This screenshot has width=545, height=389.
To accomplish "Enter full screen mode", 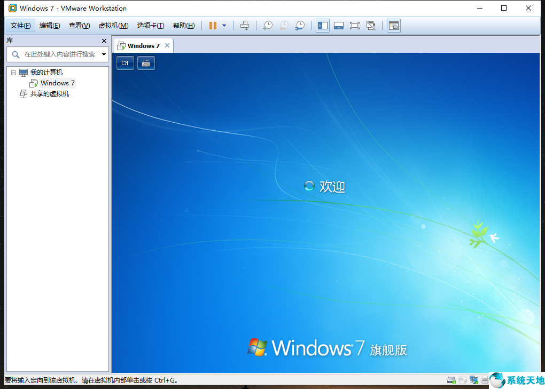I will click(x=355, y=25).
